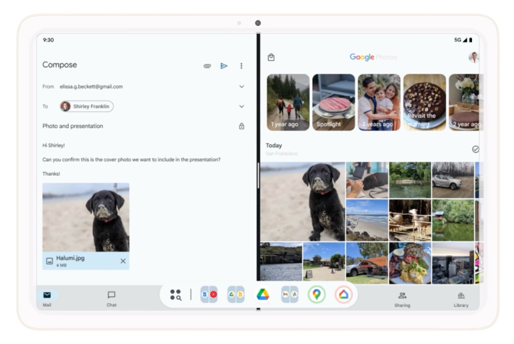The width and height of the screenshot is (514, 344).
Task: Open the Spotlight memory card
Action: (333, 102)
